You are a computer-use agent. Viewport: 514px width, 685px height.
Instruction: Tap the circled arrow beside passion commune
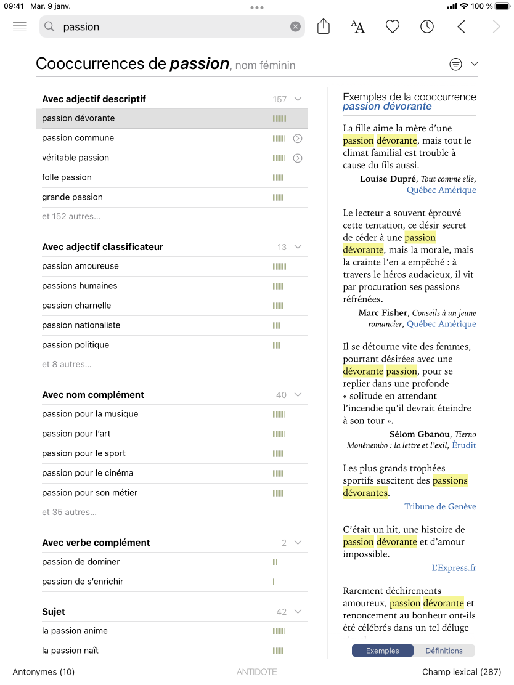(x=298, y=139)
